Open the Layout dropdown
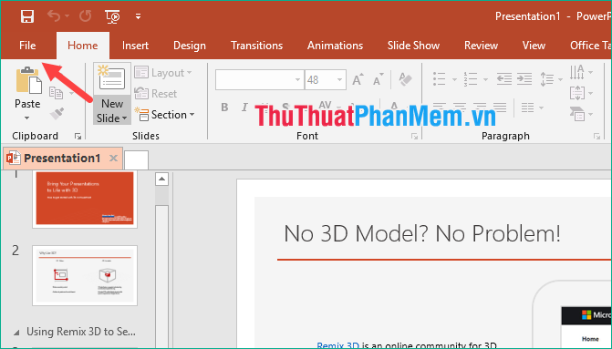 pyautogui.click(x=163, y=73)
